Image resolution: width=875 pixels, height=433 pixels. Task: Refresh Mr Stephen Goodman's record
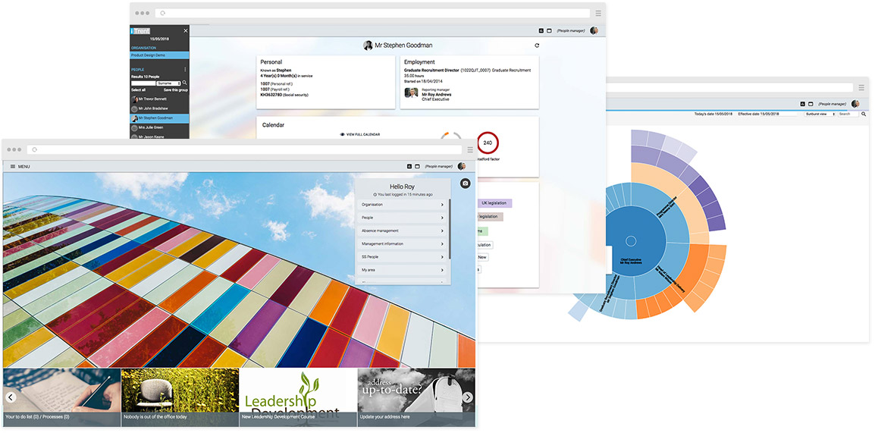[x=537, y=45]
